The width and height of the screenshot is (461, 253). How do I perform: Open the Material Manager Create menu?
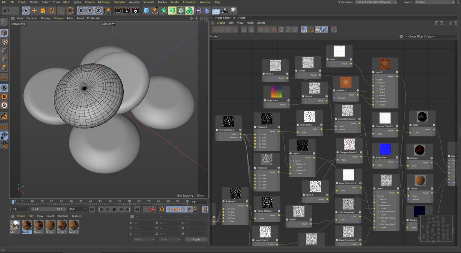pos(21,216)
